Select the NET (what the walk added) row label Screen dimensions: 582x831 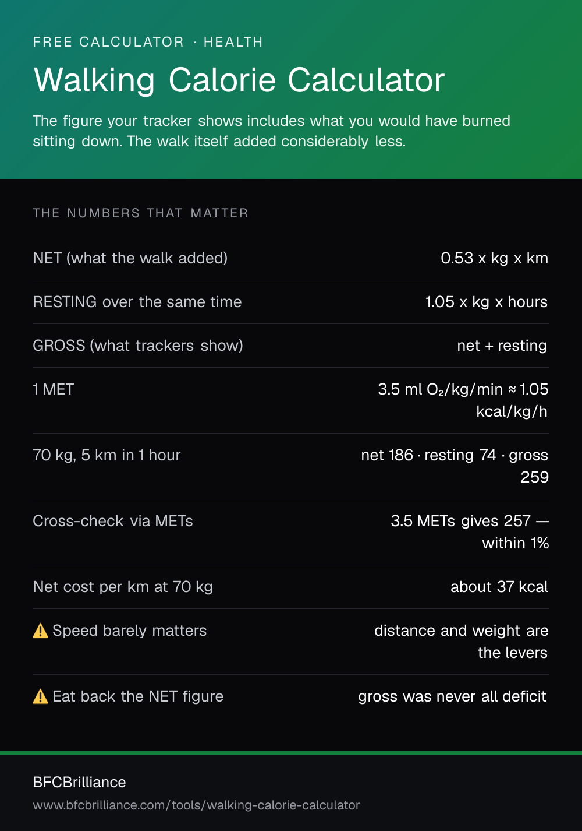click(x=130, y=258)
